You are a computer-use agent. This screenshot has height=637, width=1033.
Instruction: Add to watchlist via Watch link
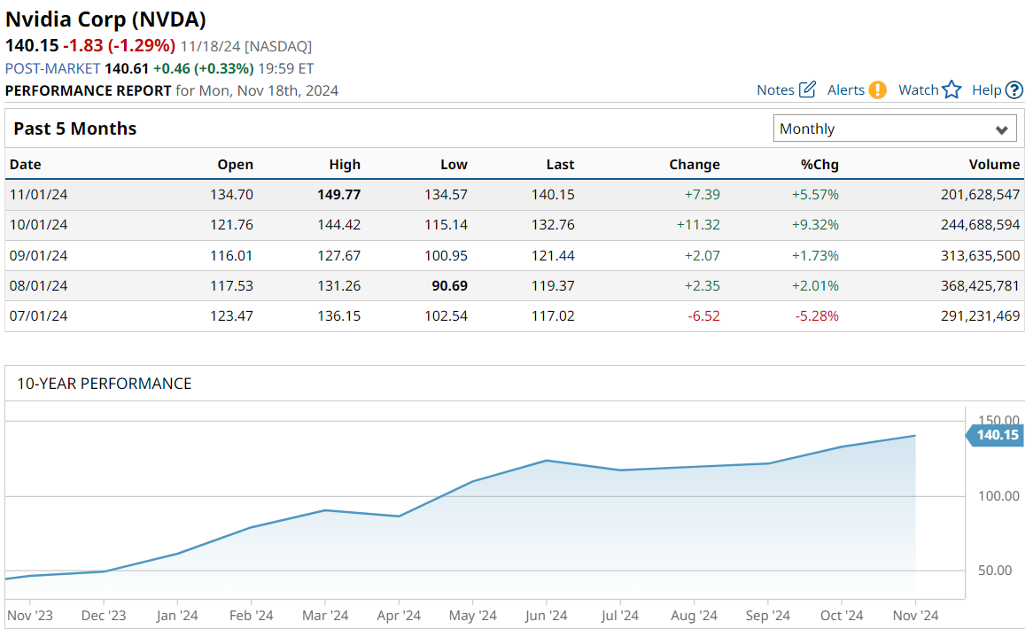pos(919,90)
